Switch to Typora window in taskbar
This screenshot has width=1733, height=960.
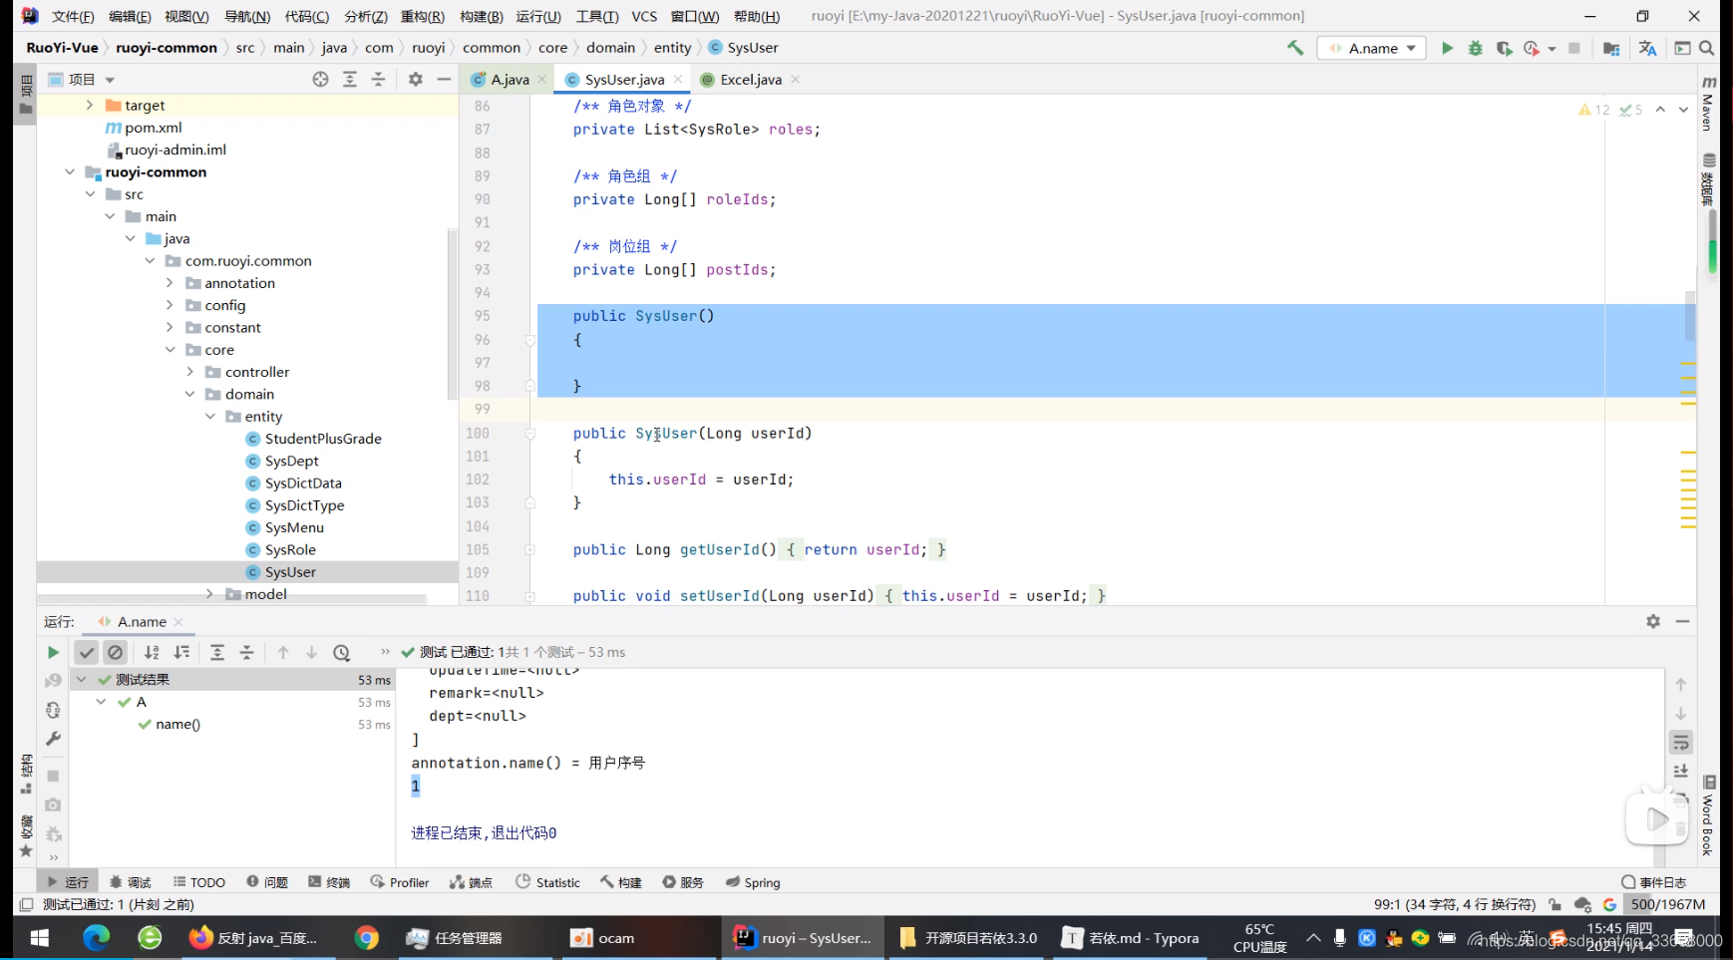pos(1131,938)
